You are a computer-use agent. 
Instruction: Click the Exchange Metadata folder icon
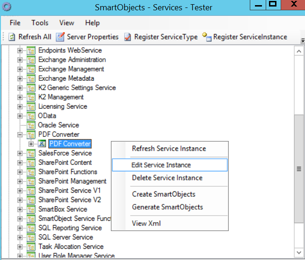coord(31,78)
